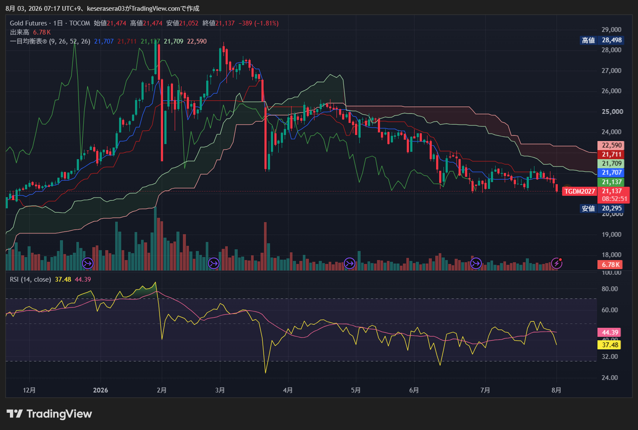Click the 2026 year label on the time axis
The height and width of the screenshot is (430, 638).
[101, 390]
